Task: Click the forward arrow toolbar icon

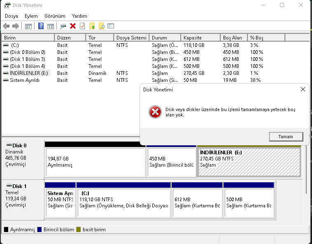Action: click(16, 26)
